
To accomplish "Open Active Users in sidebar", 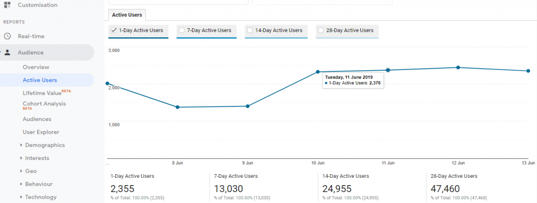I will (x=40, y=80).
